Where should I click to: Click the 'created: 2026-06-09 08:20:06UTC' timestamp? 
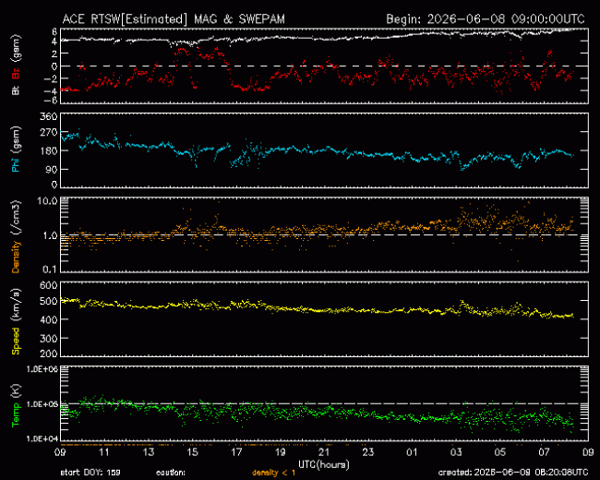tap(513, 473)
